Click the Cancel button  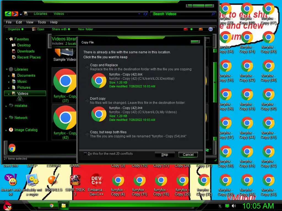188,155
